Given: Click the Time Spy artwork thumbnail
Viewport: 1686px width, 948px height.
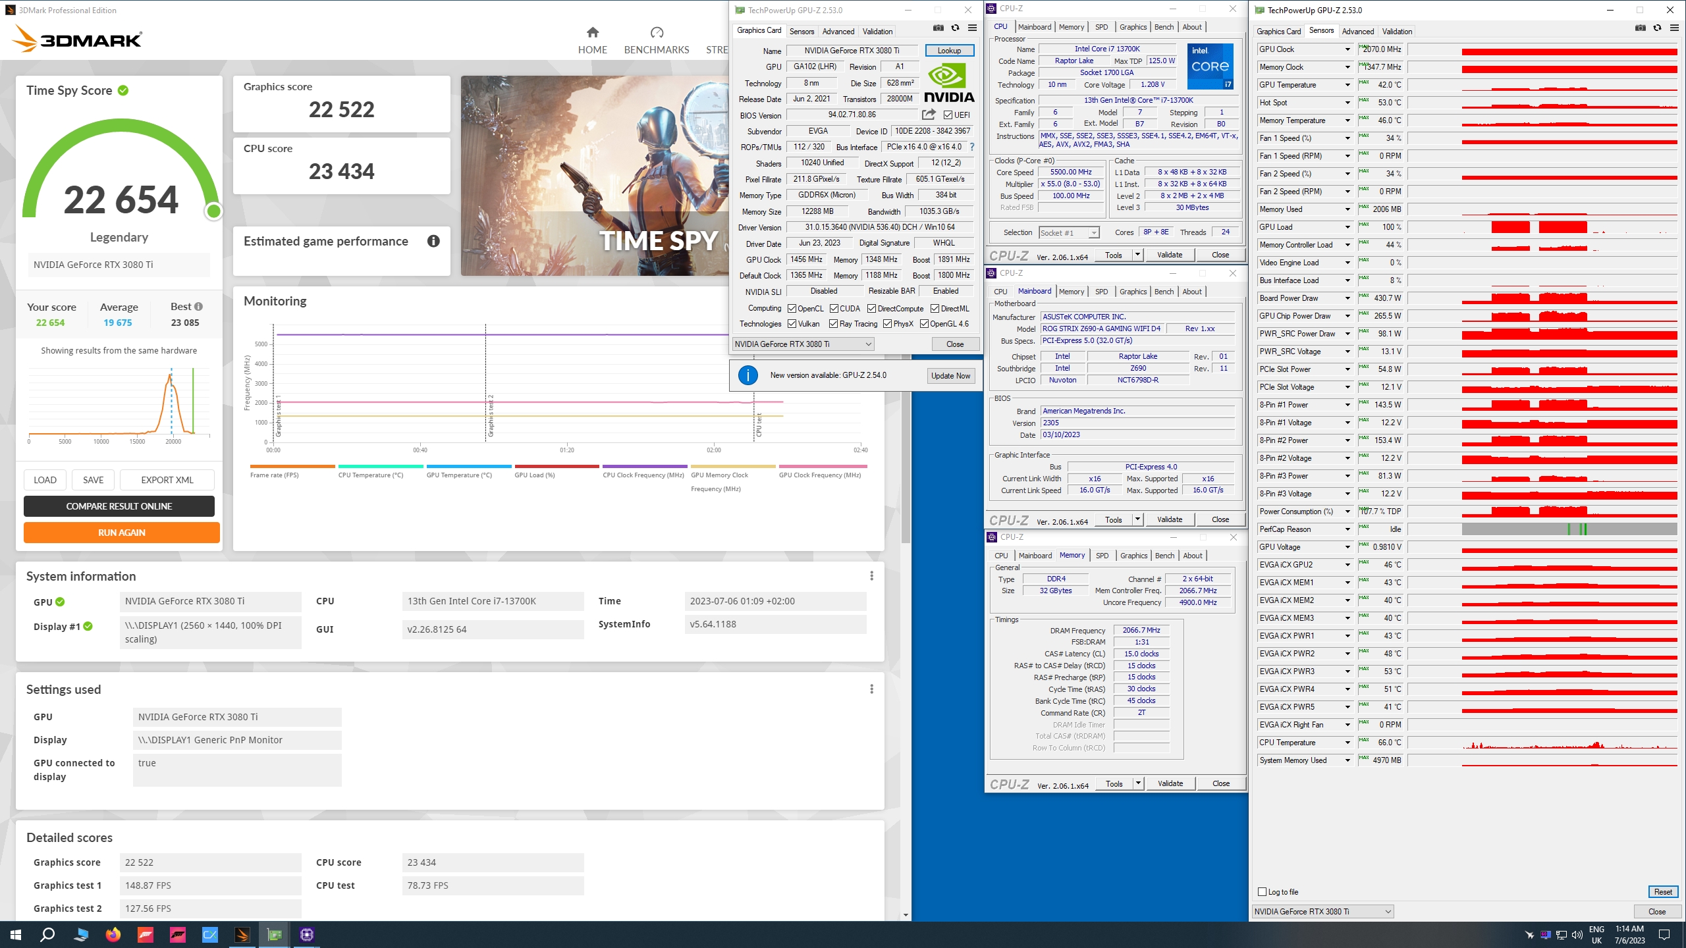Looking at the screenshot, I should click(595, 176).
